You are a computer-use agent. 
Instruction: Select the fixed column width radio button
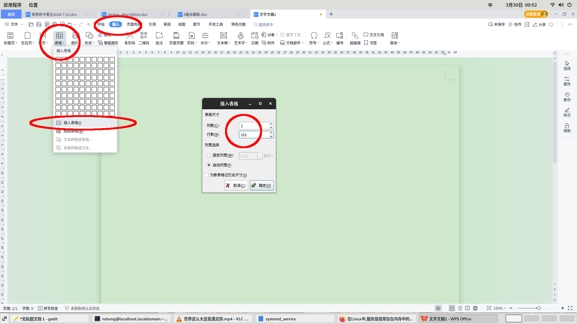pos(209,155)
